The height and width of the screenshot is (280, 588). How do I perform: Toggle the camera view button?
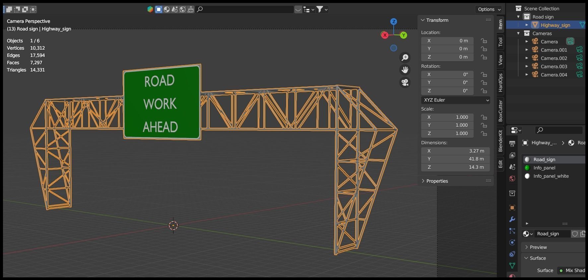(405, 82)
